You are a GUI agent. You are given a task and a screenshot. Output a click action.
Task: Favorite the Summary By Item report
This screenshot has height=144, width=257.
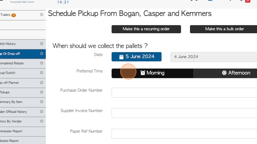tap(42, 102)
